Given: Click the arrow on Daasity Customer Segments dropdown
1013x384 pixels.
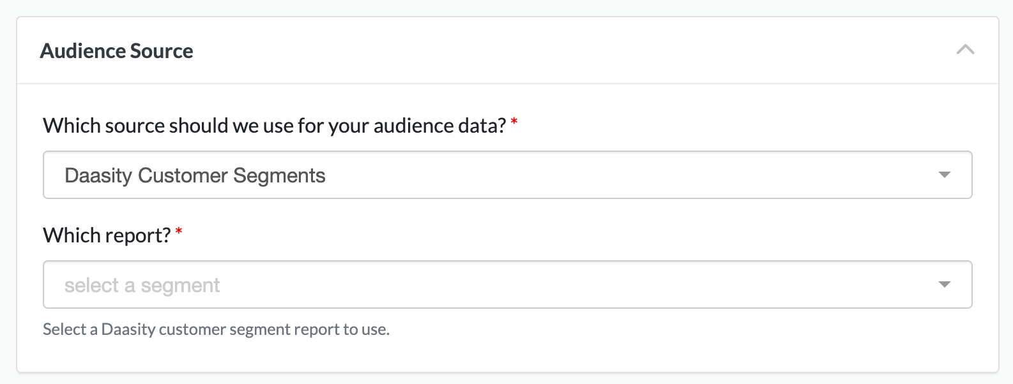Looking at the screenshot, I should [945, 175].
